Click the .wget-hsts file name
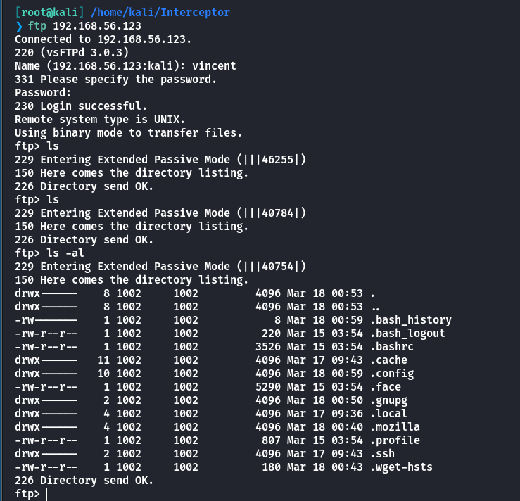Screen dimensions: 520x501 401,467
